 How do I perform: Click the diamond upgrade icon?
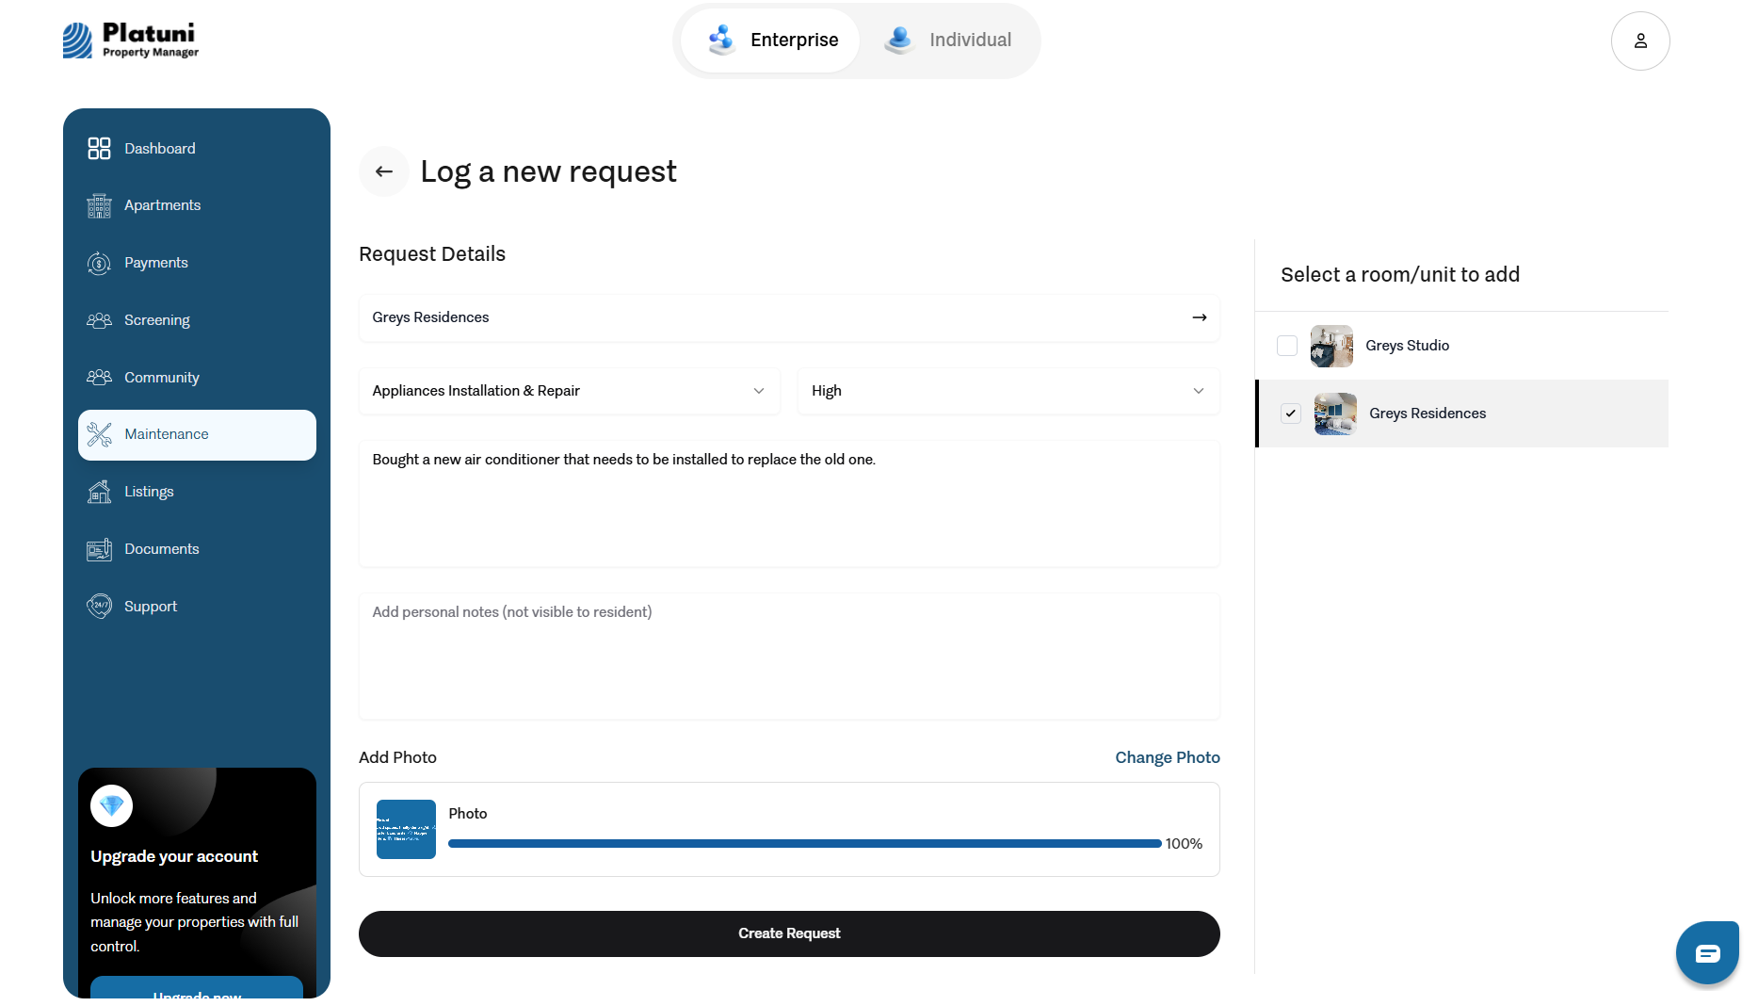click(x=111, y=805)
